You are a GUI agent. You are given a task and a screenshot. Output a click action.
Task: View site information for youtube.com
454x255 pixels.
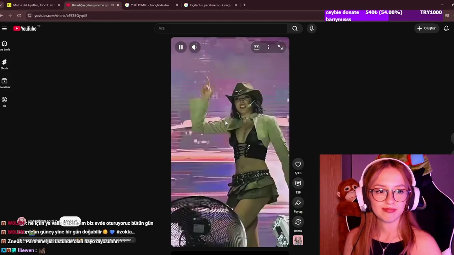30,16
